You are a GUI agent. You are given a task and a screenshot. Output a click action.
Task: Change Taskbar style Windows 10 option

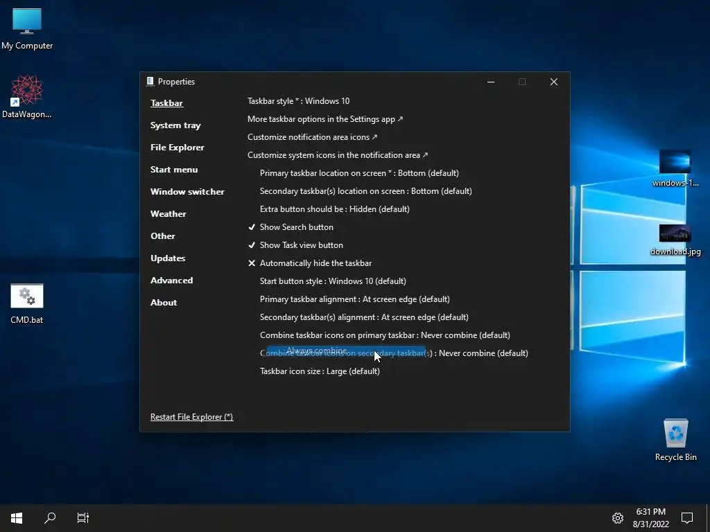click(x=298, y=101)
